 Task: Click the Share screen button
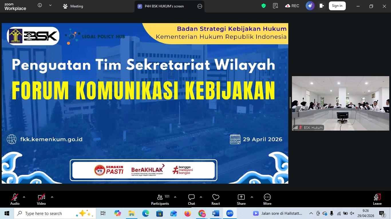(x=241, y=199)
